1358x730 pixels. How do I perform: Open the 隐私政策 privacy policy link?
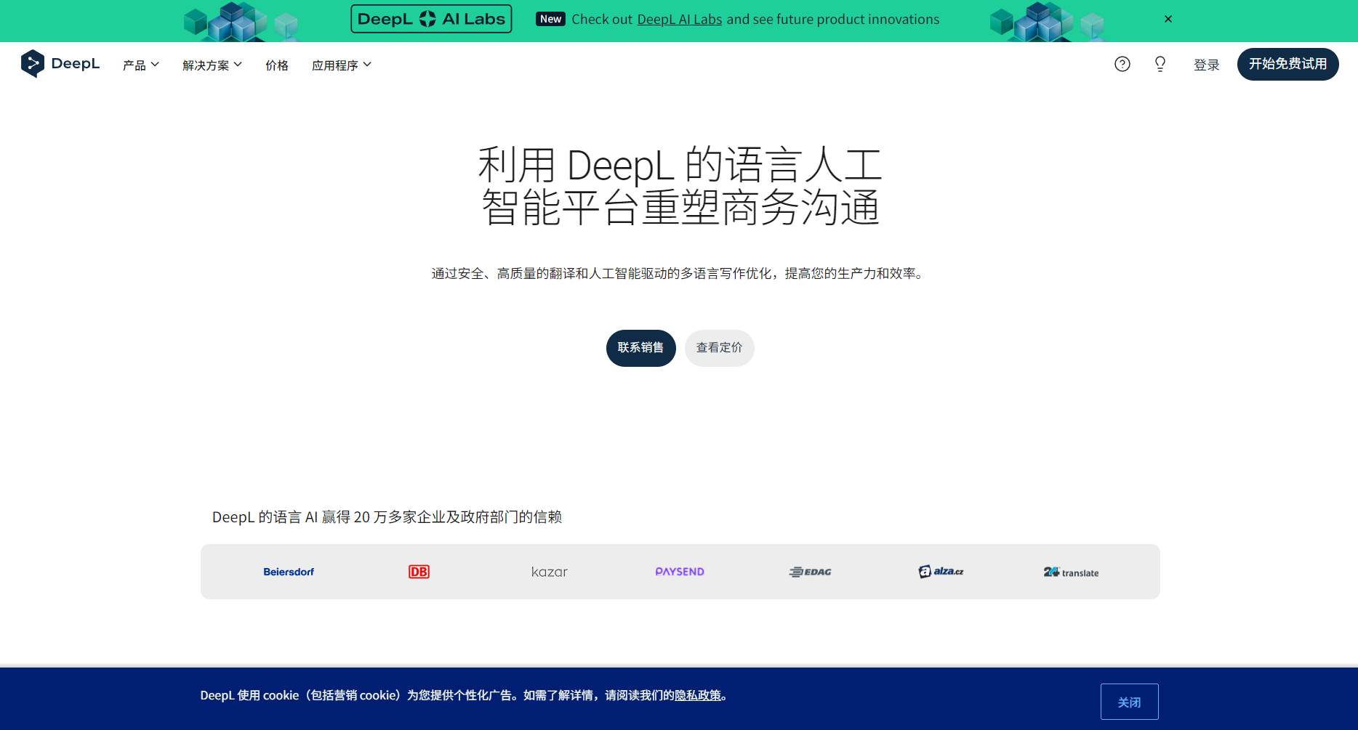698,696
